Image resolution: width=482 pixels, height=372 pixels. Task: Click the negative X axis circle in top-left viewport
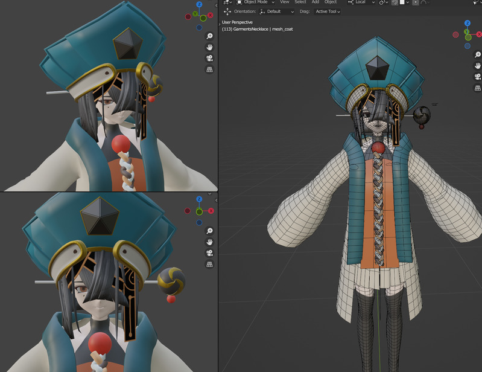(188, 17)
